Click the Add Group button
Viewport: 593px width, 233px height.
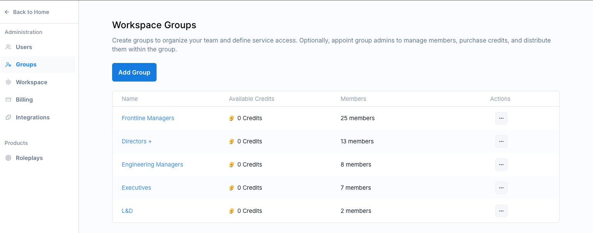point(134,72)
